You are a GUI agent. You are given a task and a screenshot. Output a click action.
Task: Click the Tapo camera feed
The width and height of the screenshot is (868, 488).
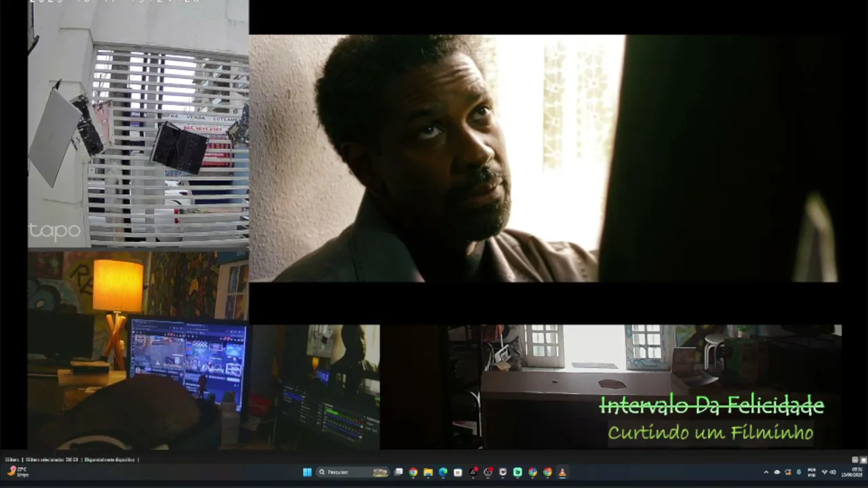point(138,124)
